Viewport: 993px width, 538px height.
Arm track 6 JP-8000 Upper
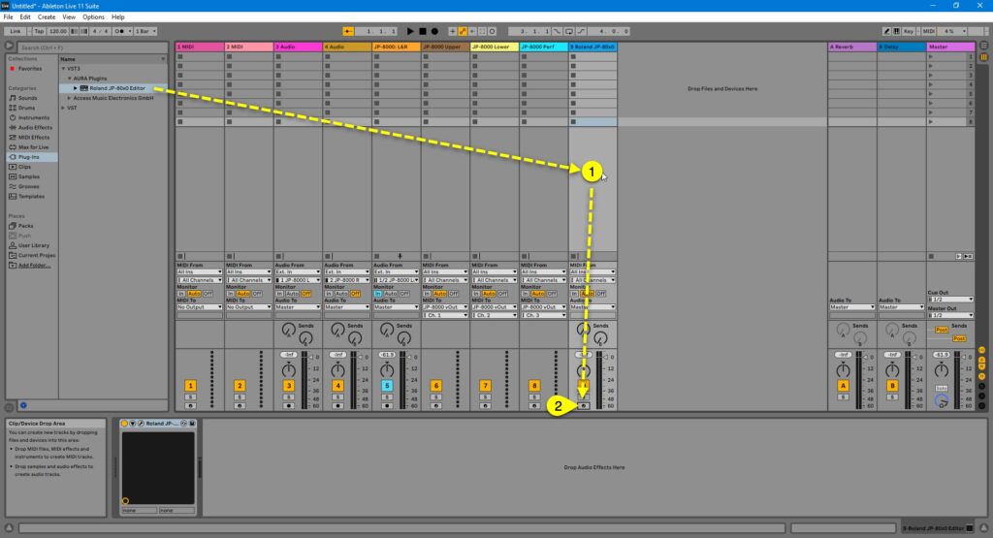(x=436, y=406)
